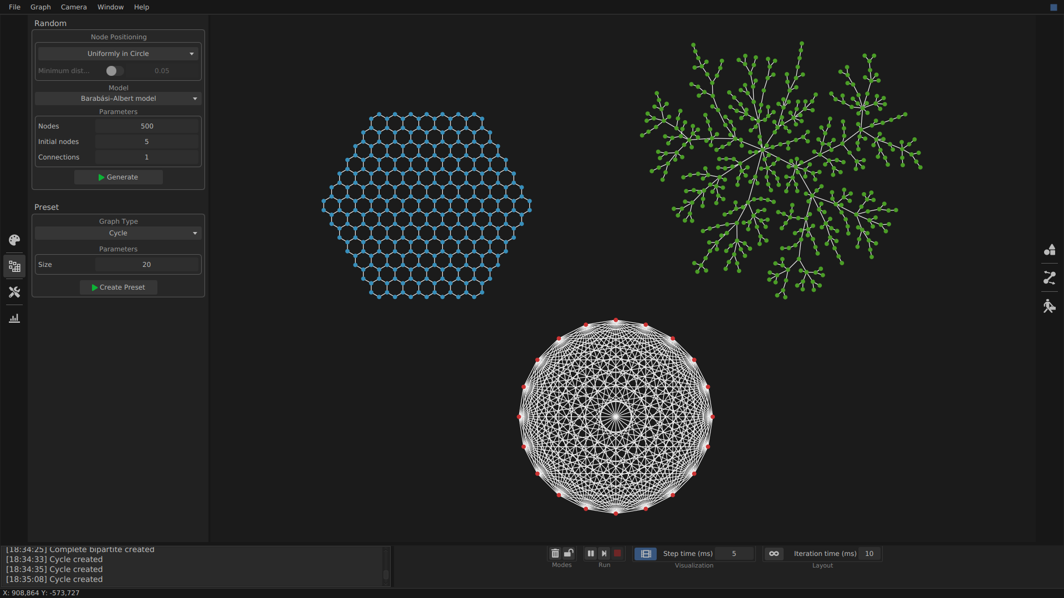Click the step forward run button
The image size is (1064, 598).
[x=604, y=553]
